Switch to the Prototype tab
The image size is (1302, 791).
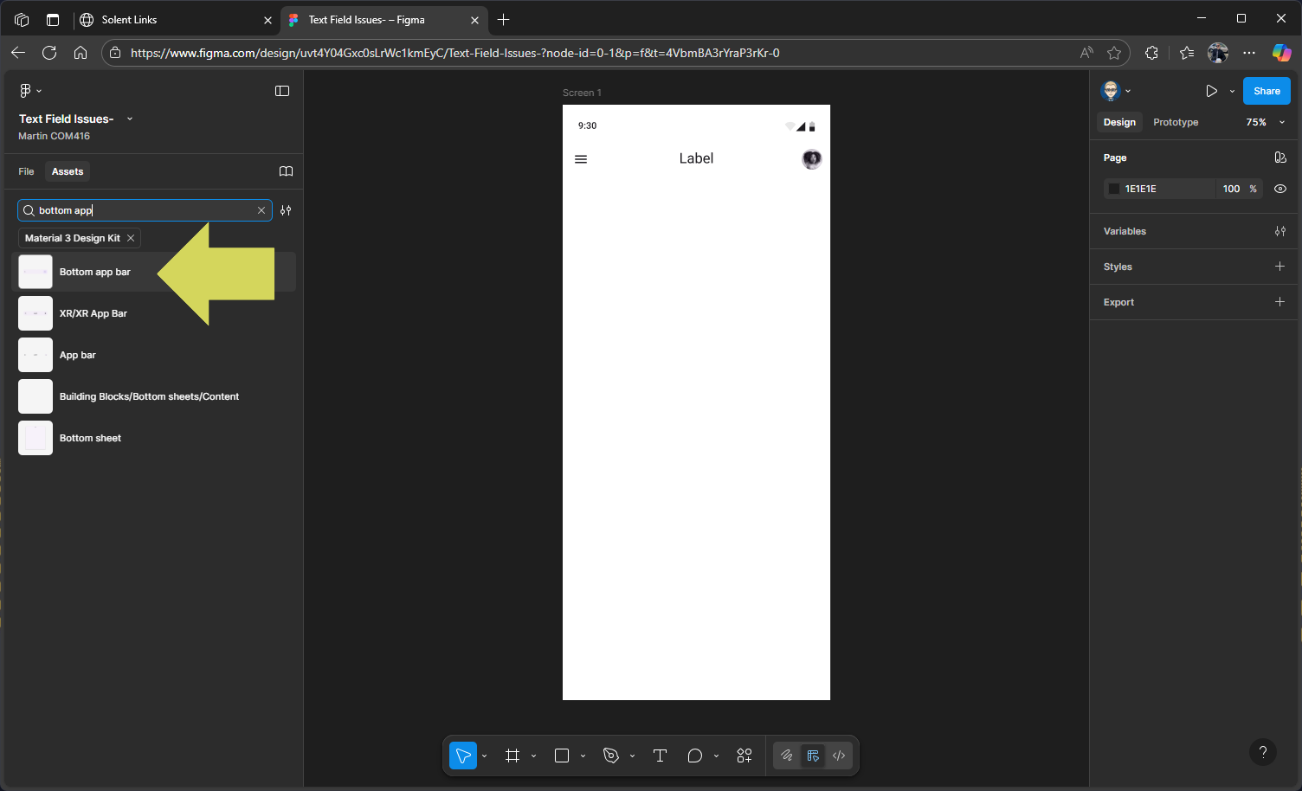point(1176,122)
